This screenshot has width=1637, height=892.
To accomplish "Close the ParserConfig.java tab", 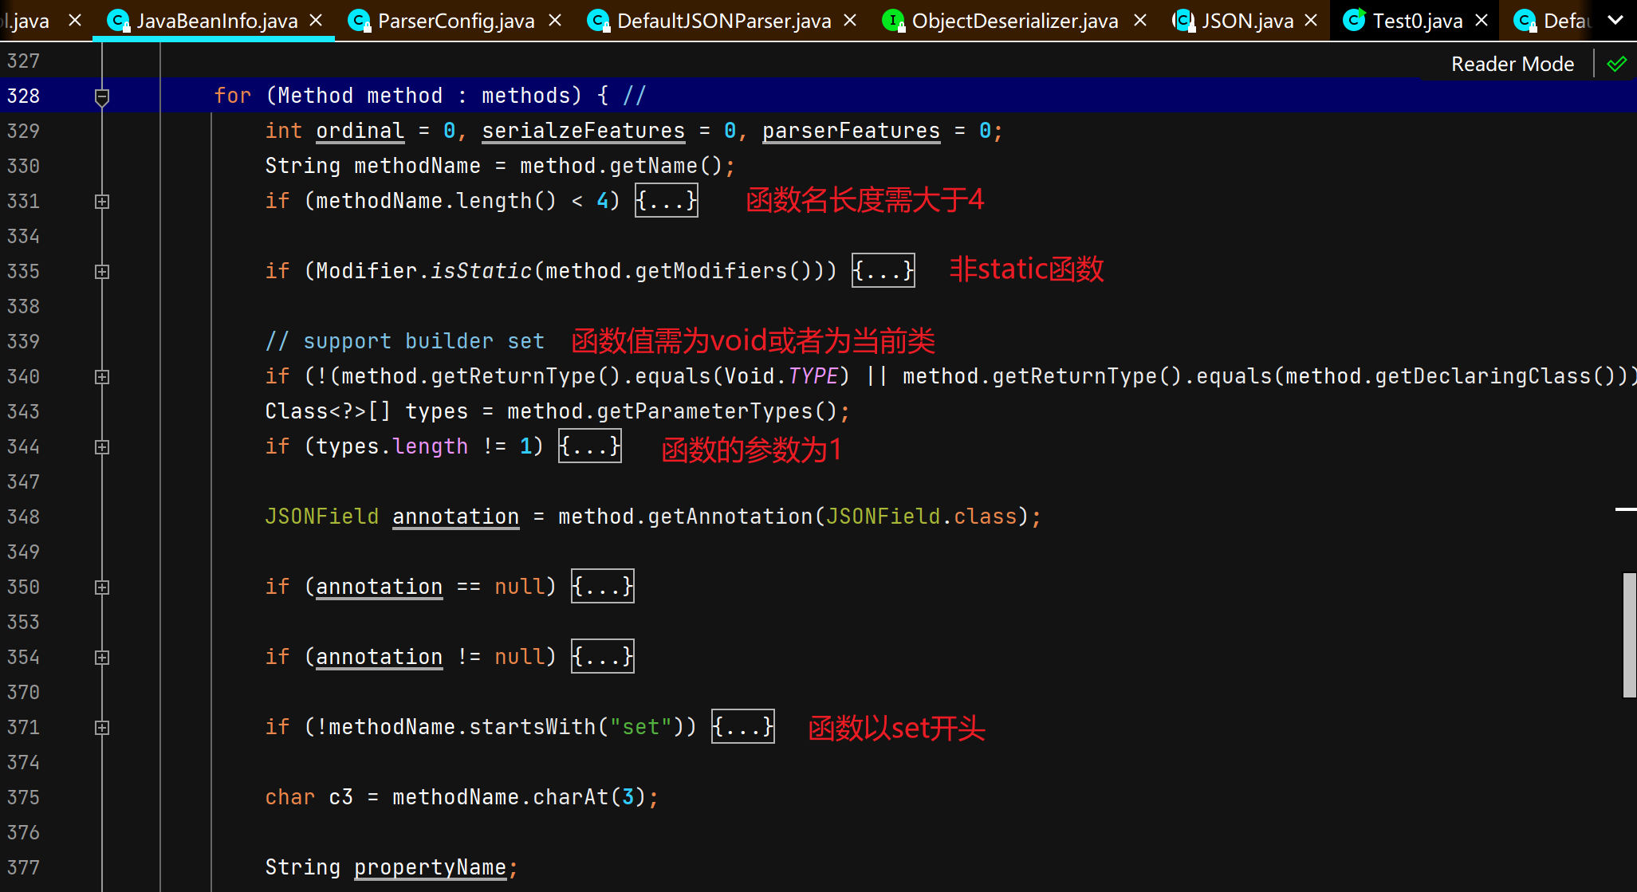I will tap(555, 20).
